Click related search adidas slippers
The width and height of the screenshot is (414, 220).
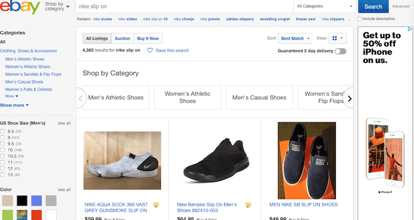click(x=240, y=19)
